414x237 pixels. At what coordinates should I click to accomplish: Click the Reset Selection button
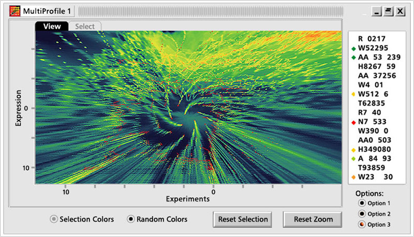click(x=242, y=219)
